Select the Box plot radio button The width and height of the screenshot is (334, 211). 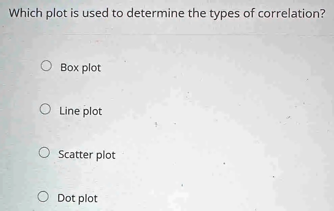point(46,66)
